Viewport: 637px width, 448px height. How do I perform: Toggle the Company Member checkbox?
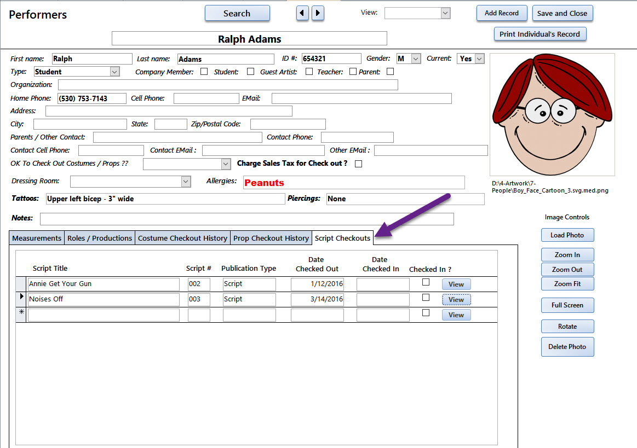[204, 72]
